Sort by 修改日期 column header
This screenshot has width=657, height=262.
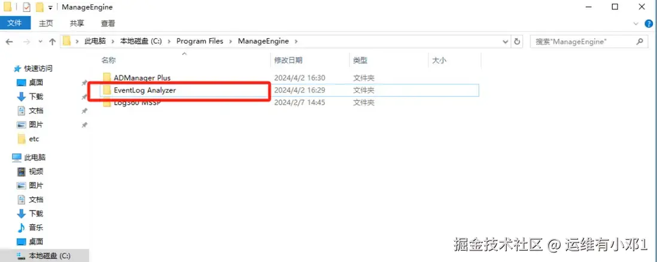[288, 60]
